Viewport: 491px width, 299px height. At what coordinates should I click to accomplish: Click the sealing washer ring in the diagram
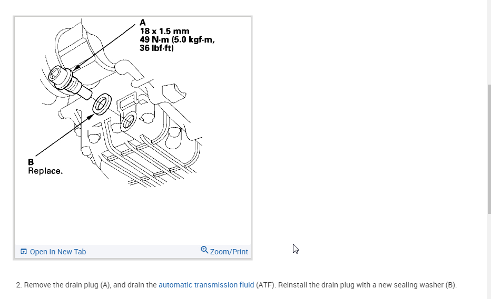pyautogui.click(x=102, y=104)
